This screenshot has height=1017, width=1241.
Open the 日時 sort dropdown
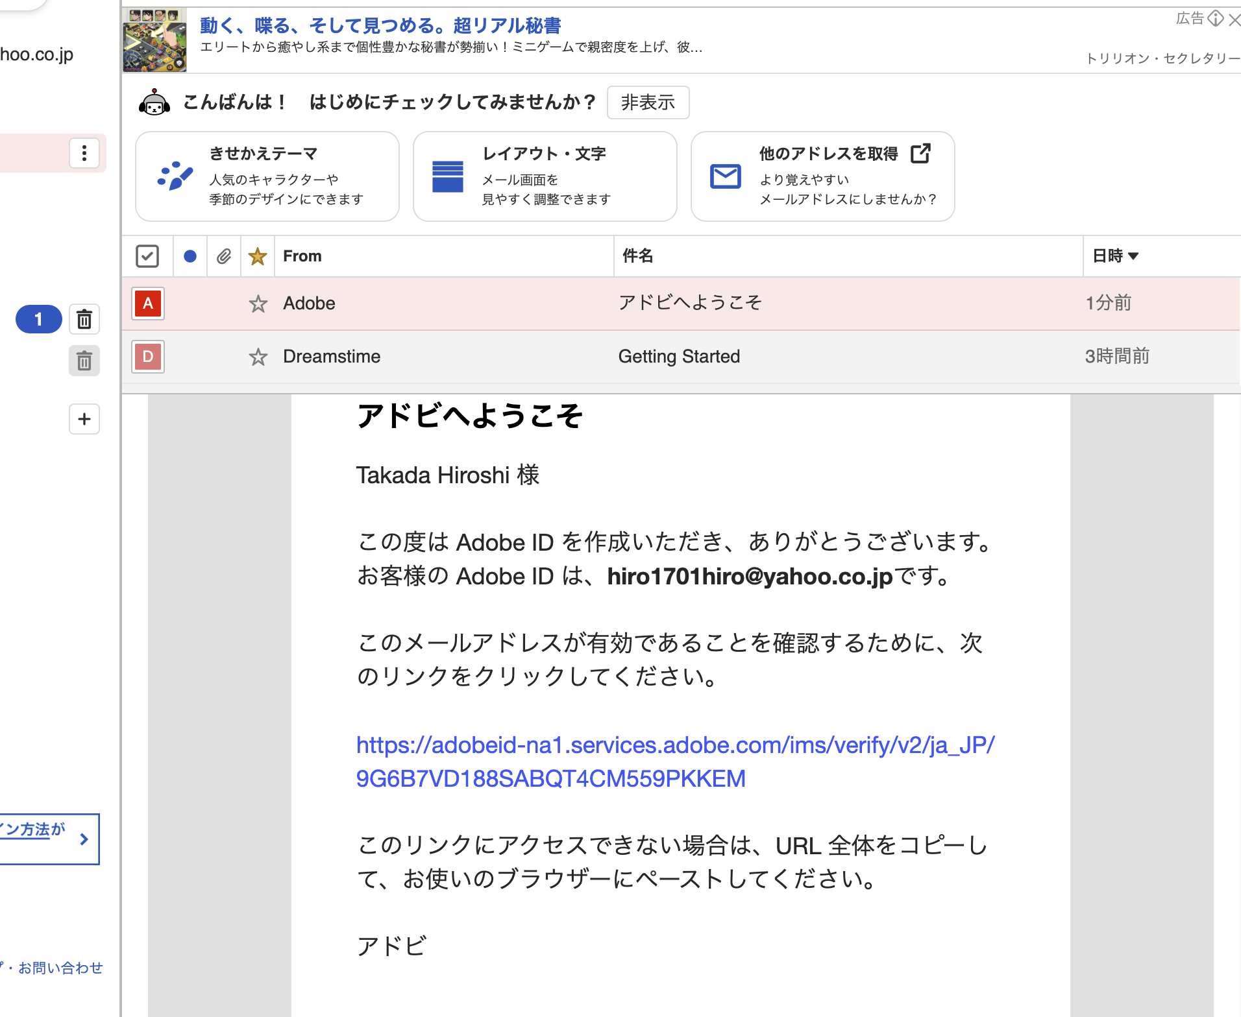(x=1116, y=256)
